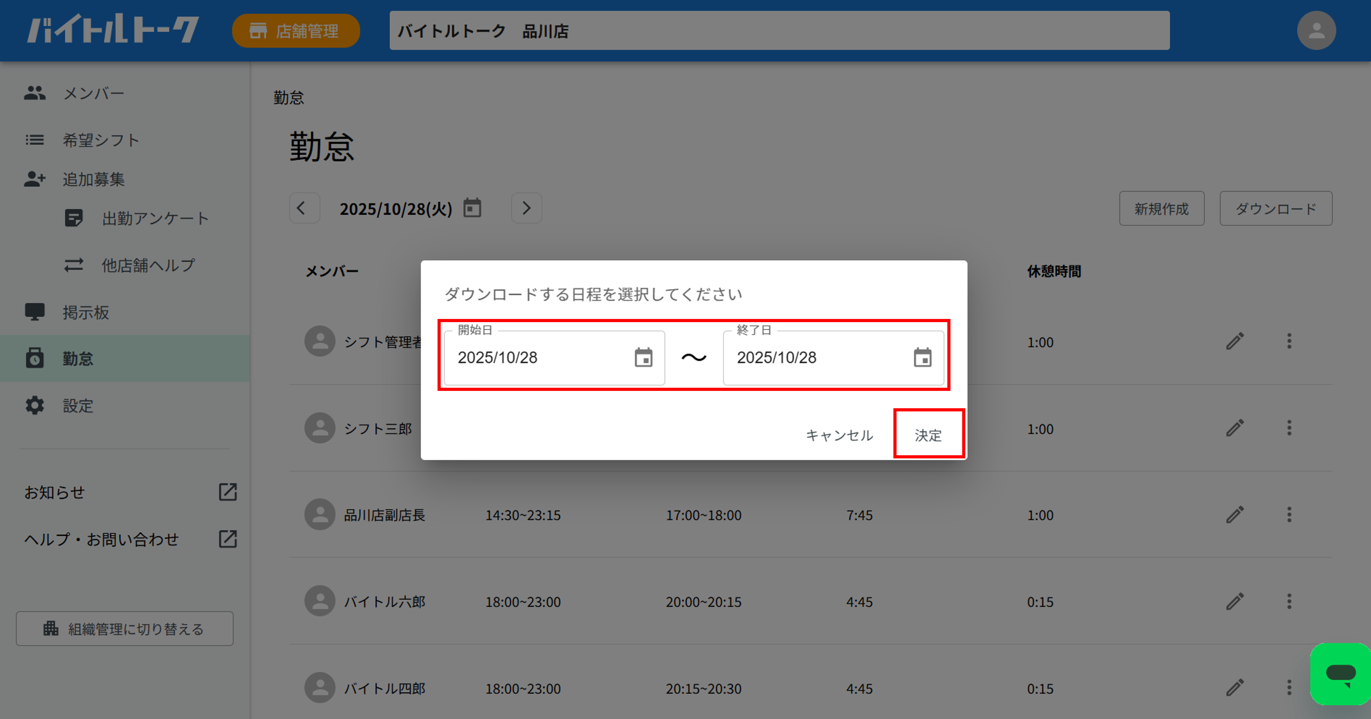Viewport: 1371px width, 719px height.
Task: Click the バイトルトーク logo
Action: pyautogui.click(x=113, y=29)
